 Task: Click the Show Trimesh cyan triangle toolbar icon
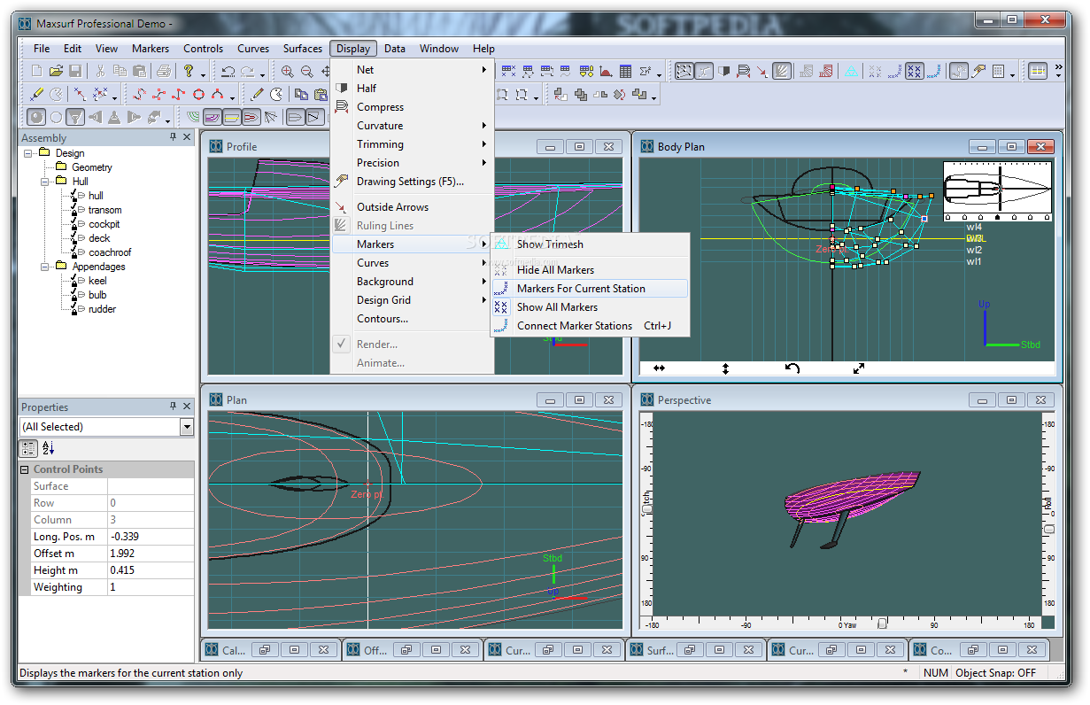tap(850, 72)
